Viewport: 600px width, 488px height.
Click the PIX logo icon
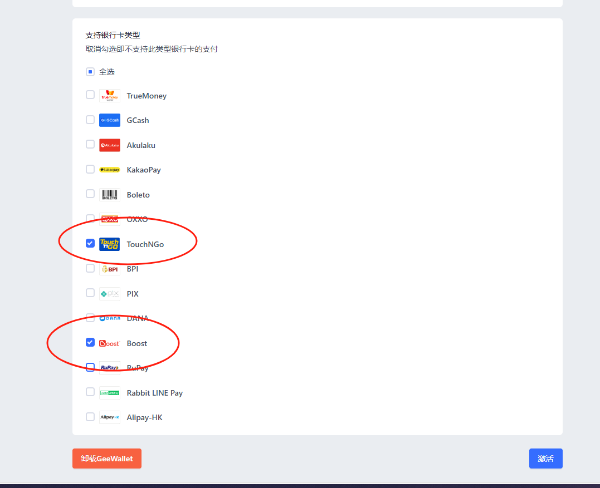pos(109,293)
